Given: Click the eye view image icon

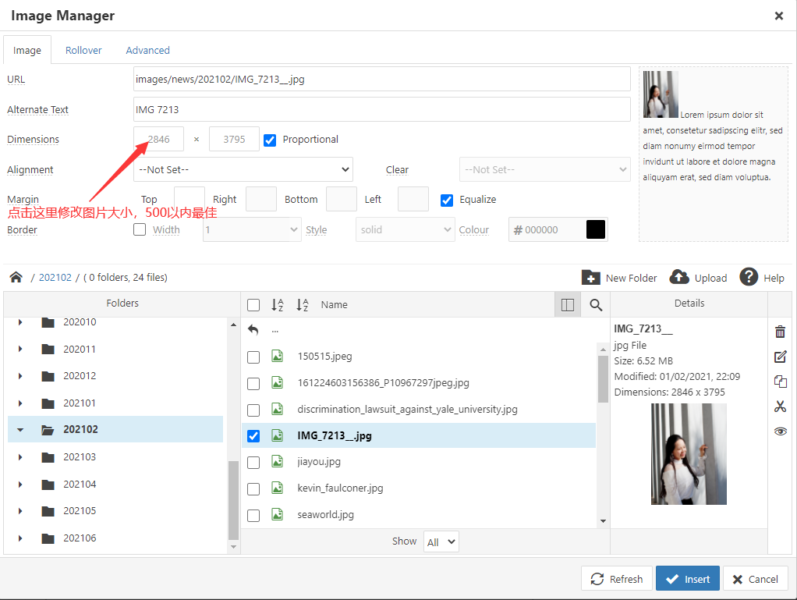Looking at the screenshot, I should 780,431.
